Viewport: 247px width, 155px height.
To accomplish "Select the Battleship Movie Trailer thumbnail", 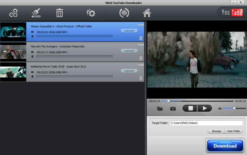I will click(x=13, y=72).
